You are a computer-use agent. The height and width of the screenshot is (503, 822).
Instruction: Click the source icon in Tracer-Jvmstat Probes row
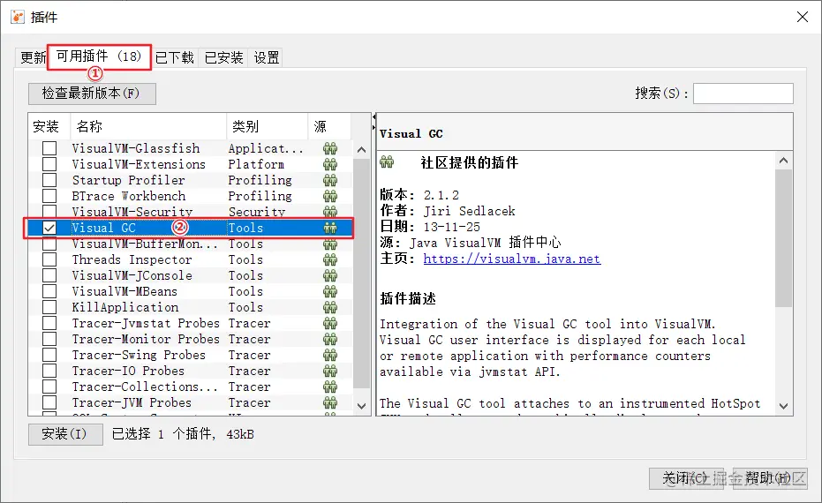330,323
